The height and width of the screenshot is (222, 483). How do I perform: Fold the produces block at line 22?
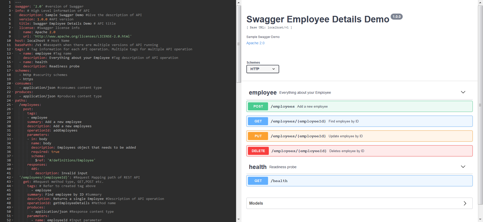tap(13, 92)
